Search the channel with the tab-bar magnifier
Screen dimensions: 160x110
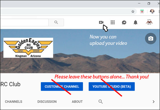click(101, 102)
